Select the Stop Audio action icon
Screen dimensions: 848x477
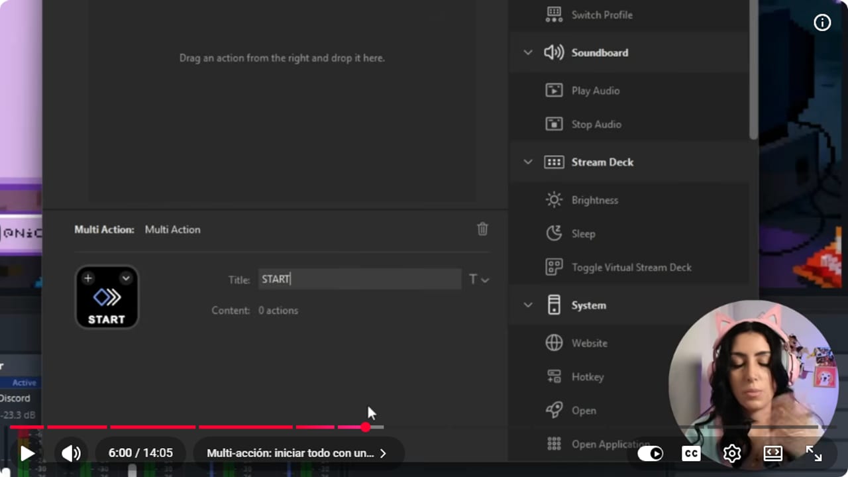(554, 124)
